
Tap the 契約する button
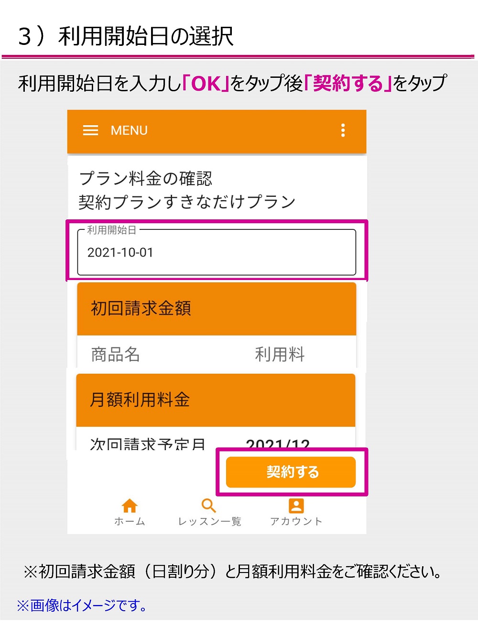291,472
